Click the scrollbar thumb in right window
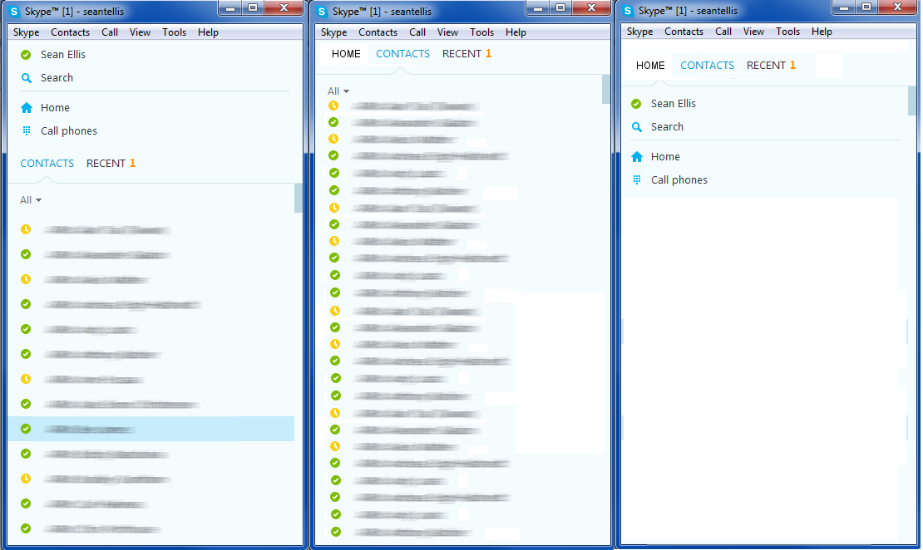Viewport: 923px width, 550px height. [x=912, y=101]
